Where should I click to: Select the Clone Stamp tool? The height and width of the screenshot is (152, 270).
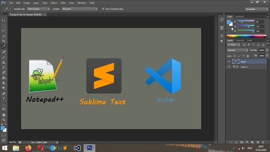point(4,62)
